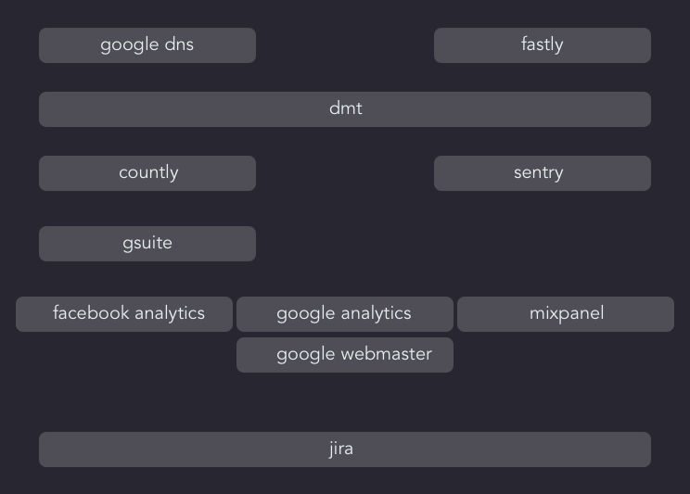Click google webmaster
Image resolution: width=690 pixels, height=494 pixels.
pyautogui.click(x=345, y=355)
